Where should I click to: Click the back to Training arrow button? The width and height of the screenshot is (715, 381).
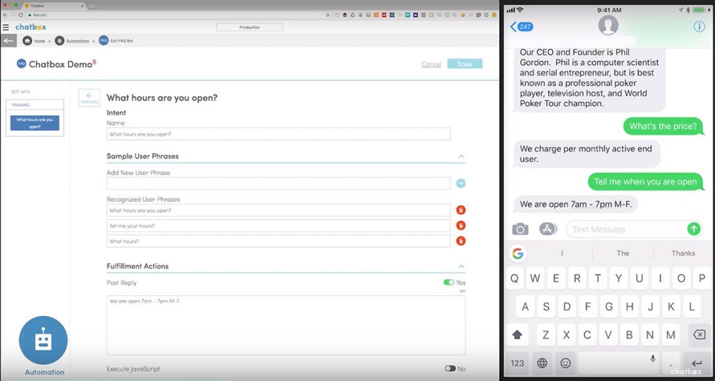[x=89, y=98]
